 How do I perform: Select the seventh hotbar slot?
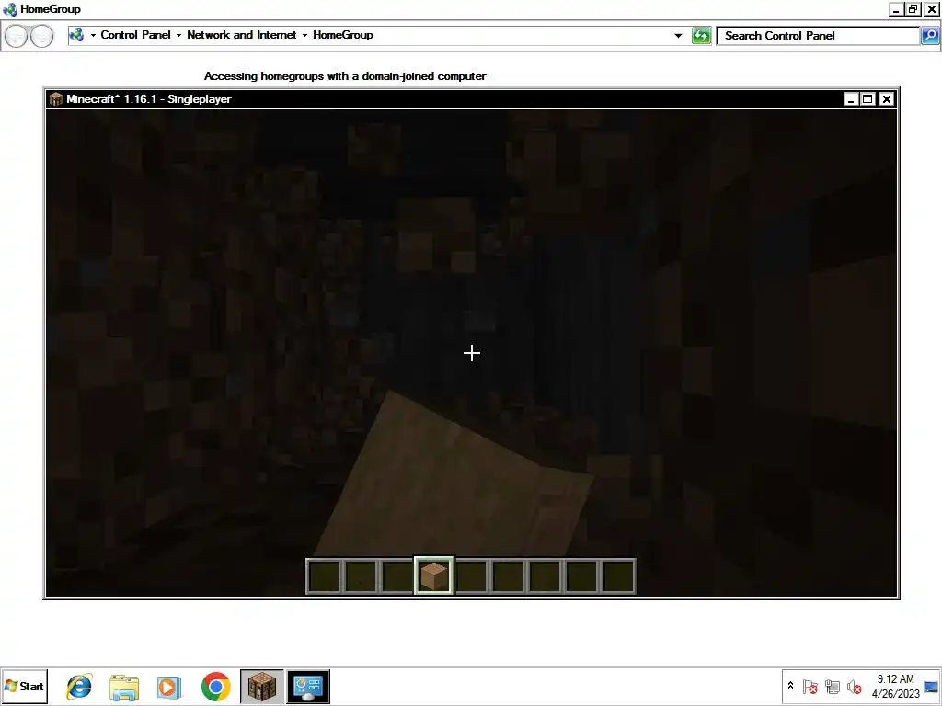[x=545, y=576]
